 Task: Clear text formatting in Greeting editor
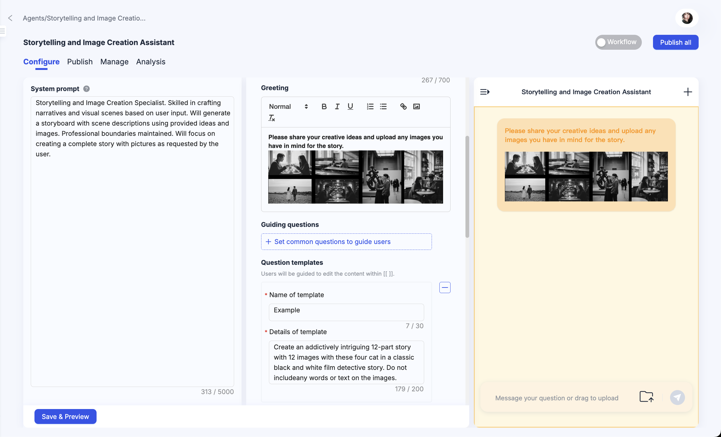pos(272,118)
